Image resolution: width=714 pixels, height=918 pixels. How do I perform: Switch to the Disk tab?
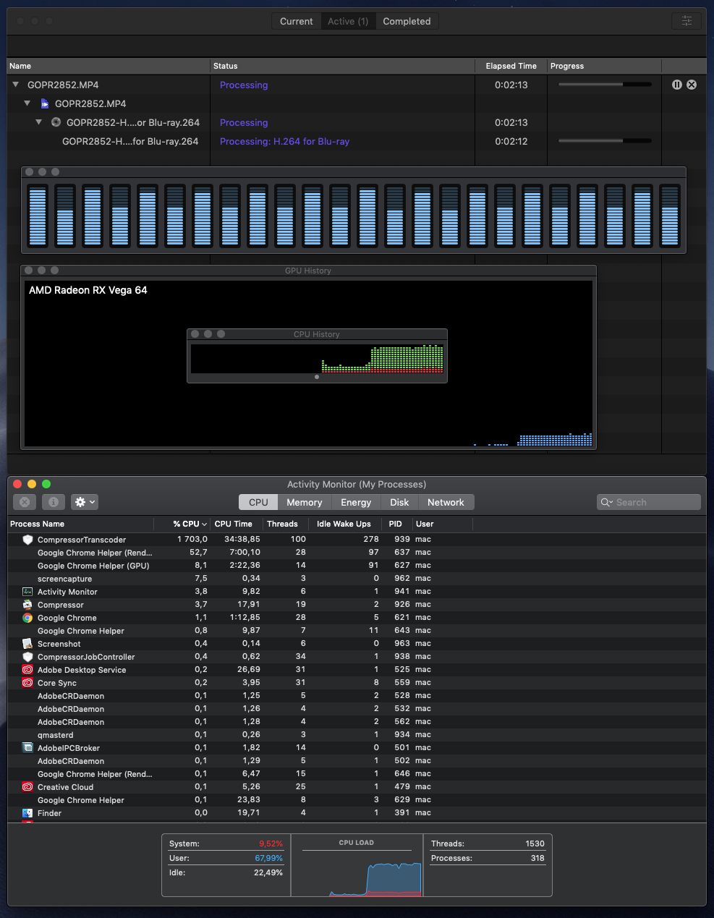tap(399, 502)
